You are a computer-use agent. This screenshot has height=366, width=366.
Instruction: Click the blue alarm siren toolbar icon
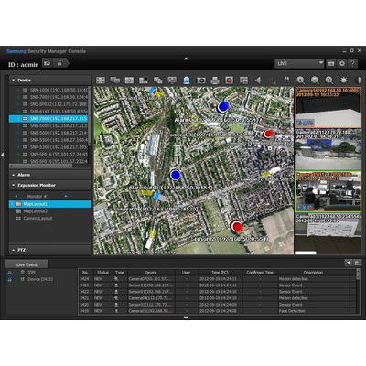point(187,81)
